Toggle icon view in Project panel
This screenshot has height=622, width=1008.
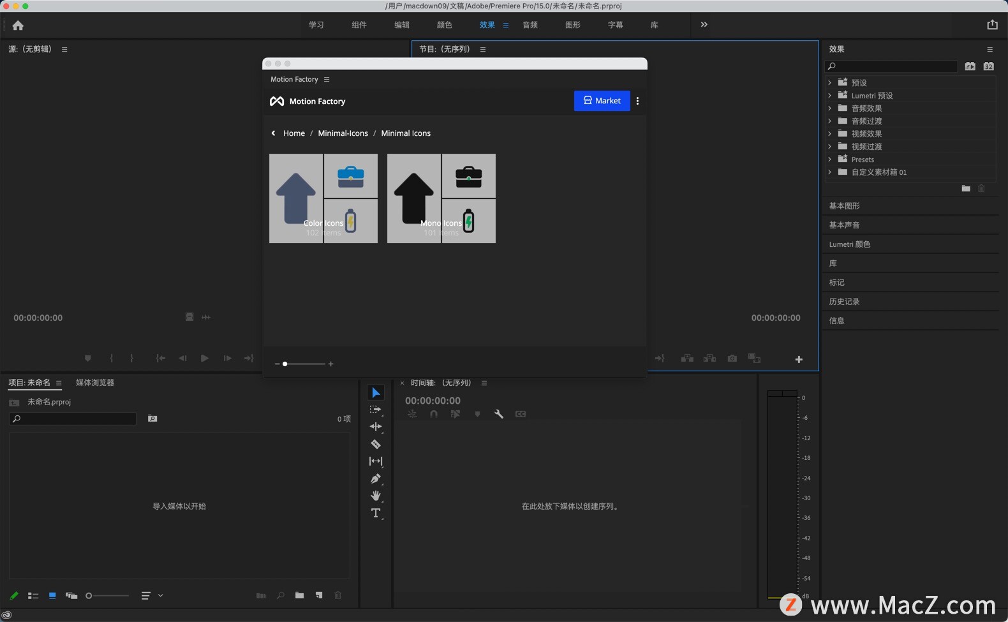(x=52, y=595)
